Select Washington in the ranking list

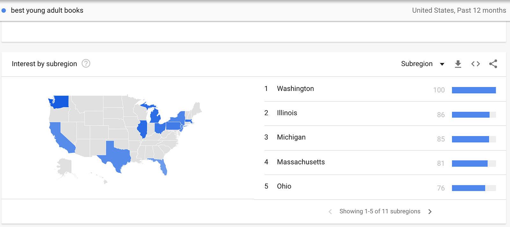(x=295, y=89)
